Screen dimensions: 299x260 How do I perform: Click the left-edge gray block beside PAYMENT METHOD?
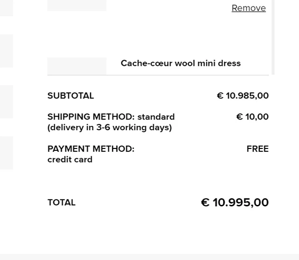coord(6,153)
